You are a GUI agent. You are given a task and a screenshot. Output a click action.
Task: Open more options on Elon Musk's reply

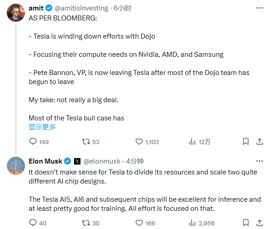click(259, 161)
